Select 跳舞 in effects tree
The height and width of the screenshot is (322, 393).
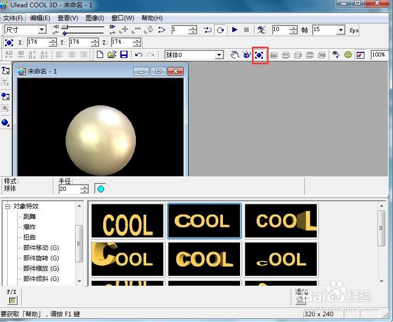30,217
